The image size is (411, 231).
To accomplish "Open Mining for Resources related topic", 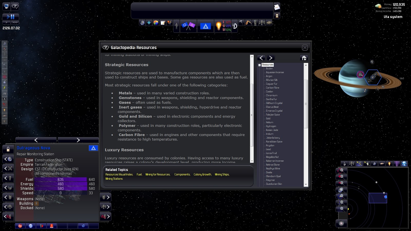I will (157, 175).
